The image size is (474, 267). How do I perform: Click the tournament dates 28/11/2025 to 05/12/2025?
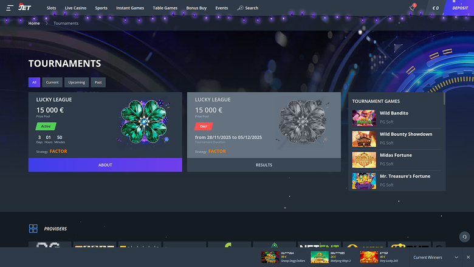click(x=228, y=137)
